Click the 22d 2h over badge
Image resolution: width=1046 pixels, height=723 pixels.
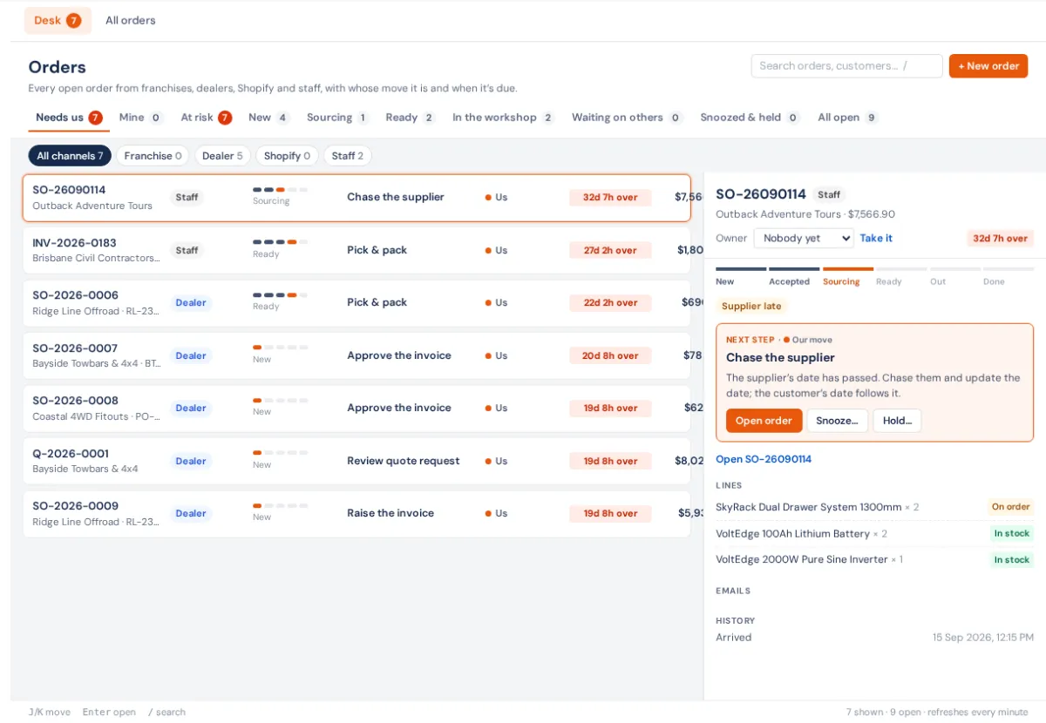click(610, 303)
